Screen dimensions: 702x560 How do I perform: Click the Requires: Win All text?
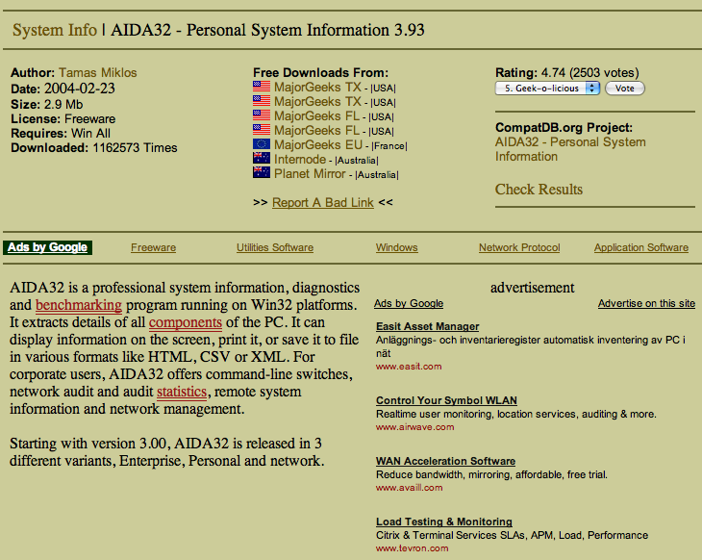click(61, 133)
